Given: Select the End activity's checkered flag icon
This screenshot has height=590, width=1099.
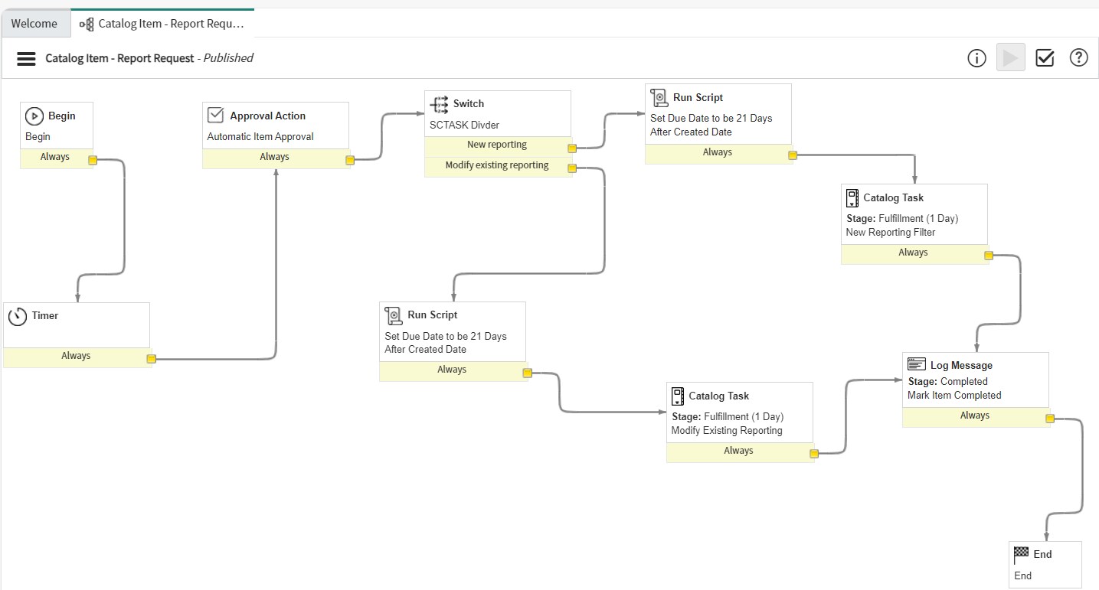Looking at the screenshot, I should click(1022, 554).
